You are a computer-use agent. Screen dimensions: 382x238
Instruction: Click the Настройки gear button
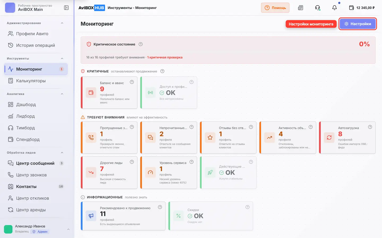click(x=358, y=24)
